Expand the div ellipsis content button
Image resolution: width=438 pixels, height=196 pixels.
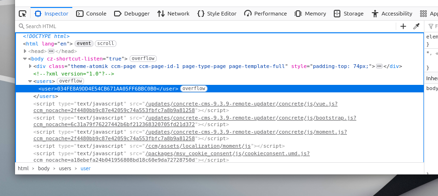pyautogui.click(x=379, y=66)
